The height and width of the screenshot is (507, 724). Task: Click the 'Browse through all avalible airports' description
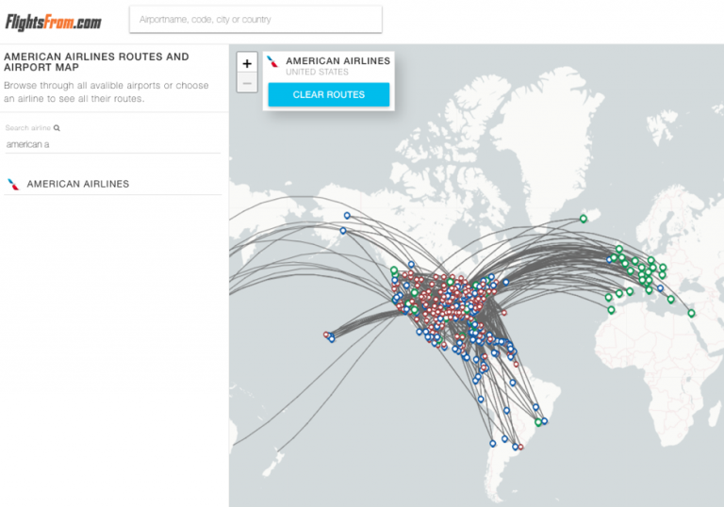107,92
